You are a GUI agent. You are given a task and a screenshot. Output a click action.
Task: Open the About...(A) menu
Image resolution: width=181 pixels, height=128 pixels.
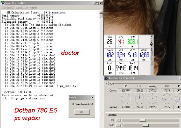(x=22, y=8)
